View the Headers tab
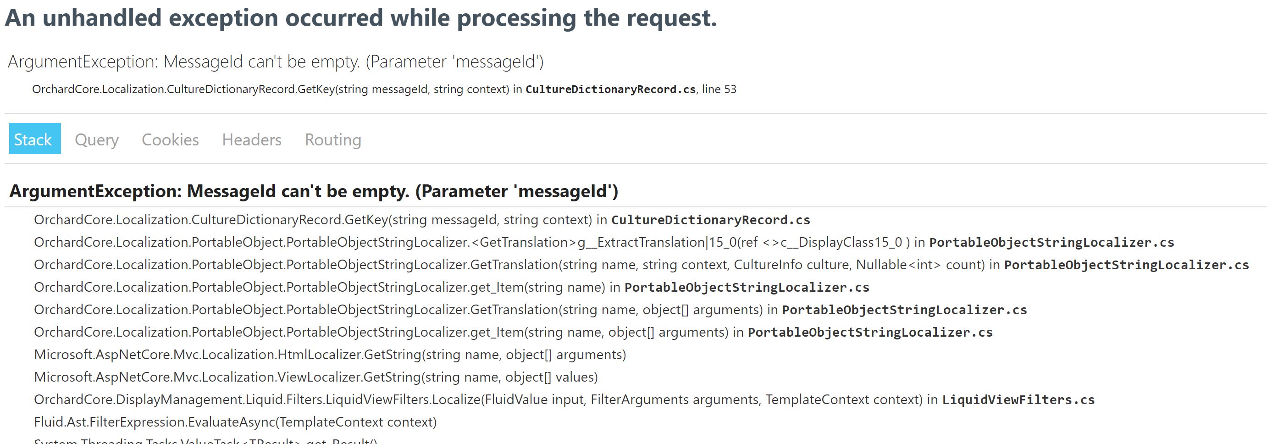The height and width of the screenshot is (444, 1267). pos(251,139)
